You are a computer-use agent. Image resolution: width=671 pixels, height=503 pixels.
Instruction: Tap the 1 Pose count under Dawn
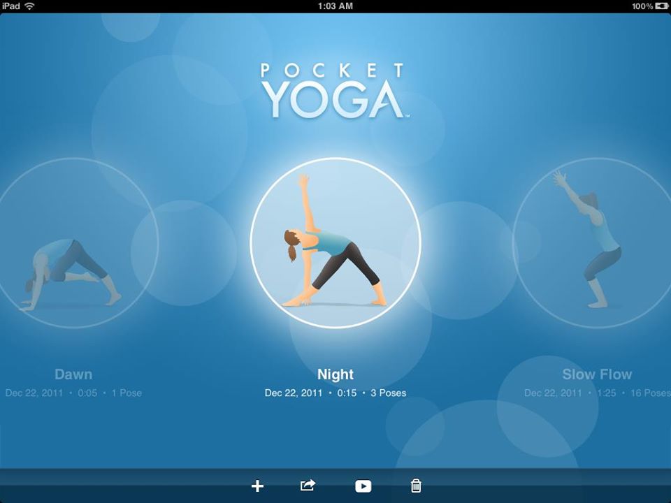point(127,393)
